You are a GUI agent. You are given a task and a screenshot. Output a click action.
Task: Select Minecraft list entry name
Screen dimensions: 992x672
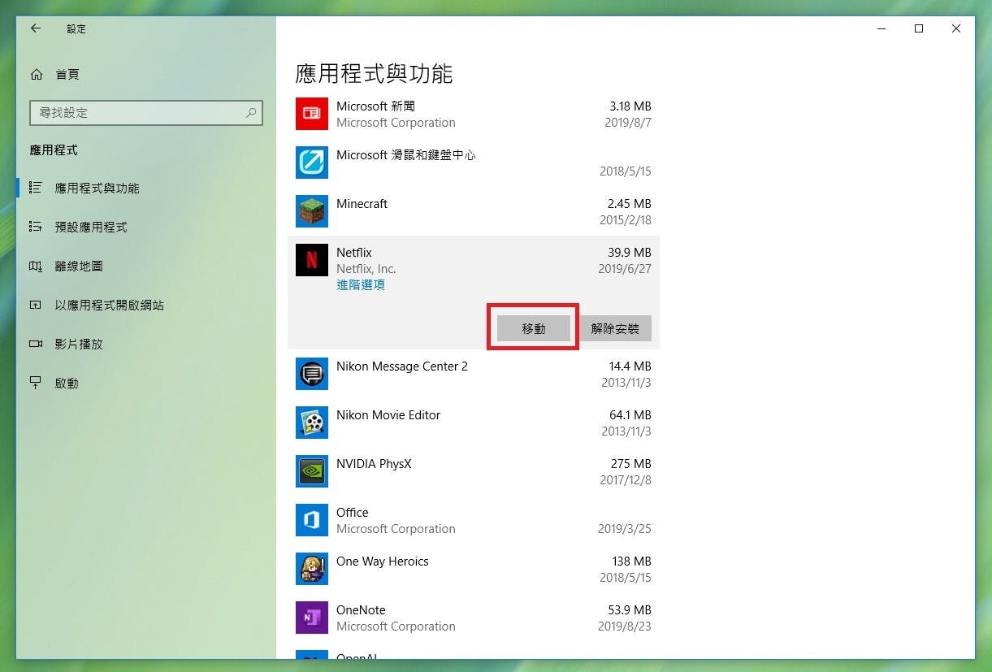[x=362, y=204]
